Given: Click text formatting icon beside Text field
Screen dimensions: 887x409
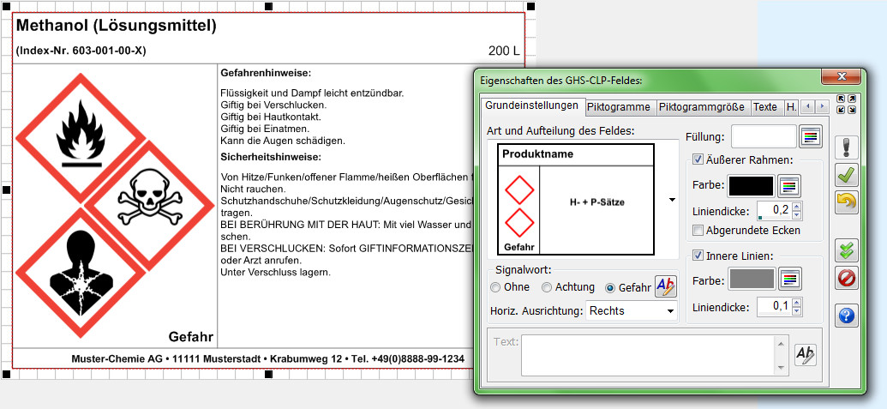Looking at the screenshot, I should pyautogui.click(x=805, y=354).
